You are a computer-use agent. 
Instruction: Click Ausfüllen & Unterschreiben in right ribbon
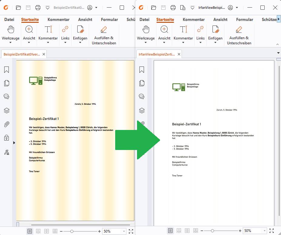[x=239, y=35]
